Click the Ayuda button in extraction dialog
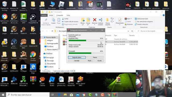 point(99,61)
